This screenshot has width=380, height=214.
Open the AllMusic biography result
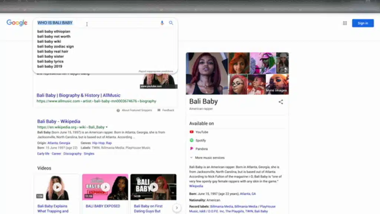coord(78,95)
